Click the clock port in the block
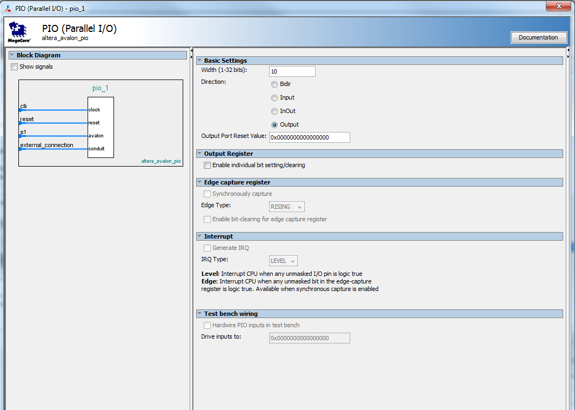 tap(94, 110)
